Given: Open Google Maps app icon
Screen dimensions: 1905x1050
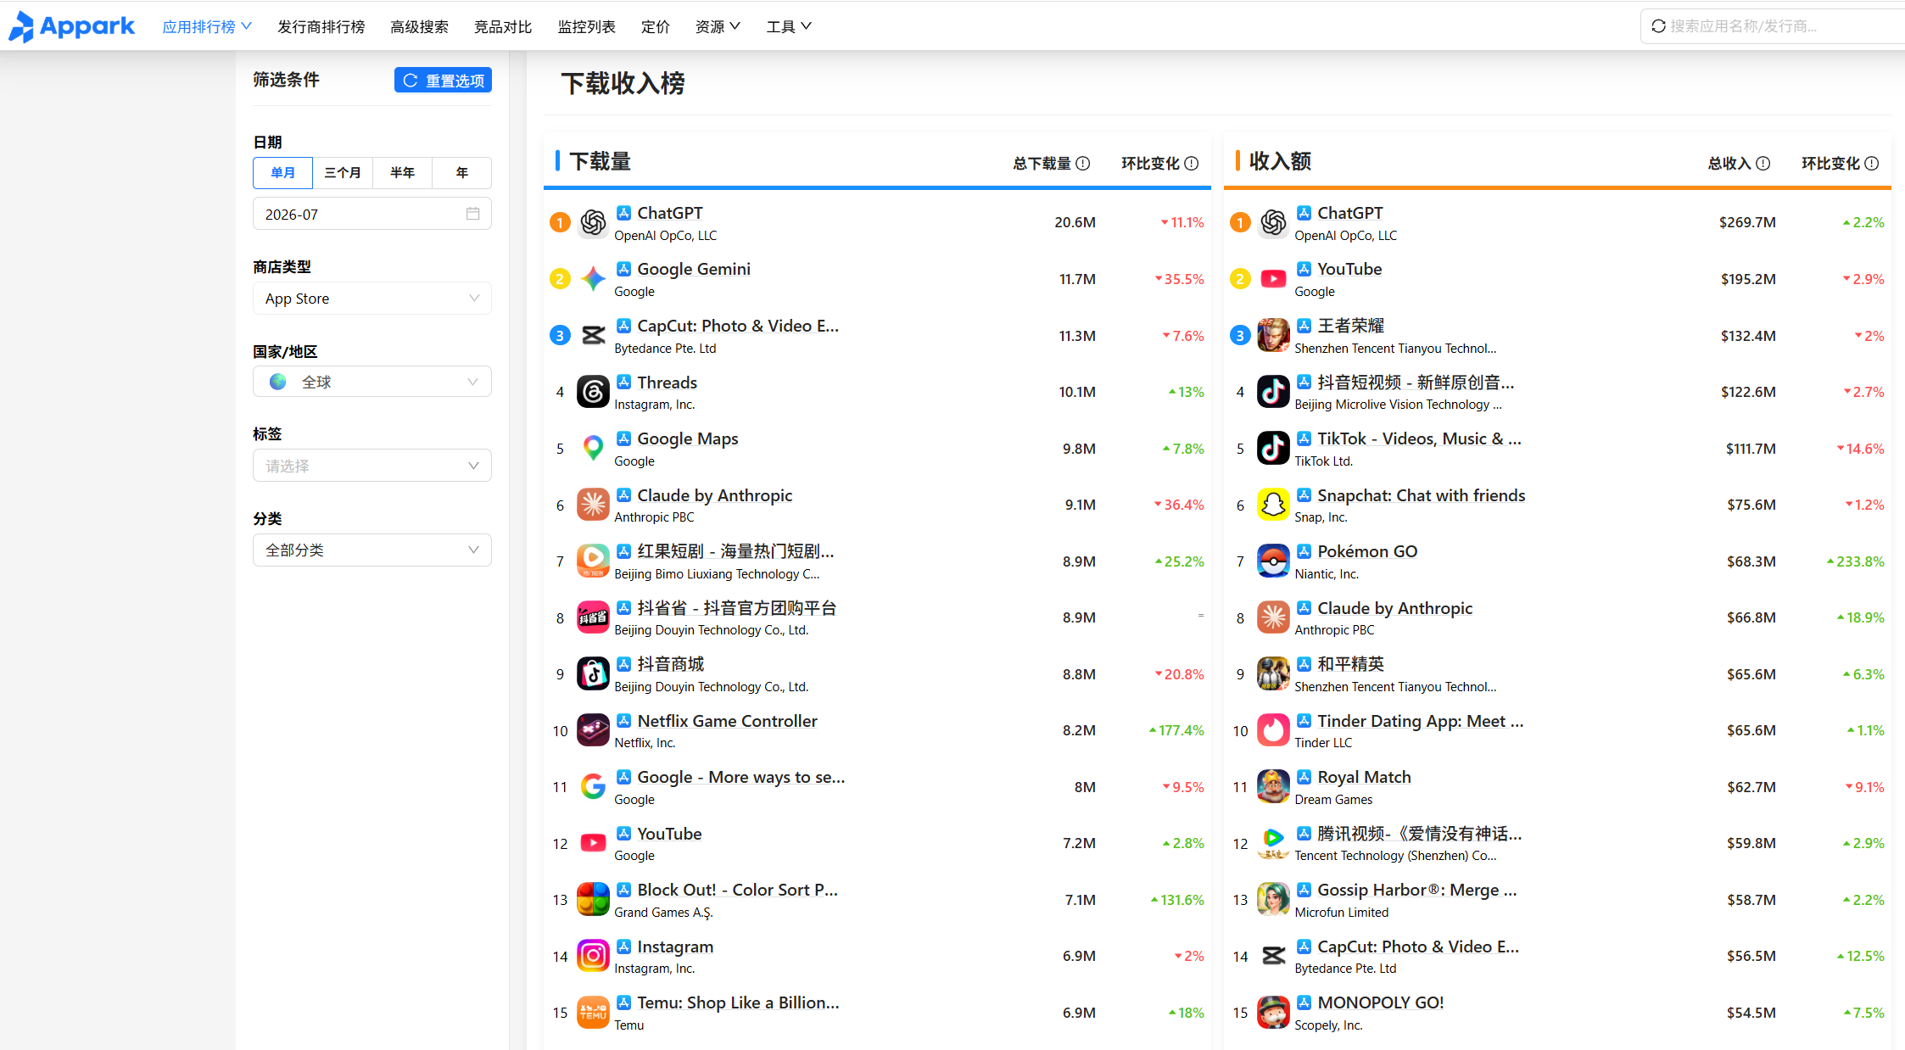Looking at the screenshot, I should tap(593, 449).
